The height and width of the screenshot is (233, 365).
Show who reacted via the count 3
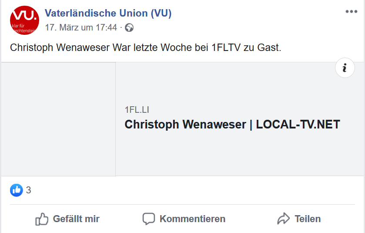(x=29, y=190)
